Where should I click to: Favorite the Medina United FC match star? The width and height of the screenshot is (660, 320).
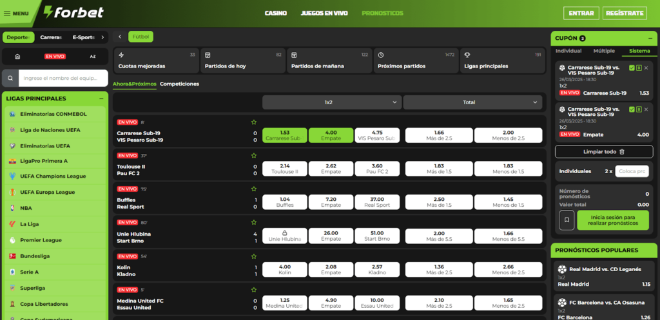coord(254,290)
